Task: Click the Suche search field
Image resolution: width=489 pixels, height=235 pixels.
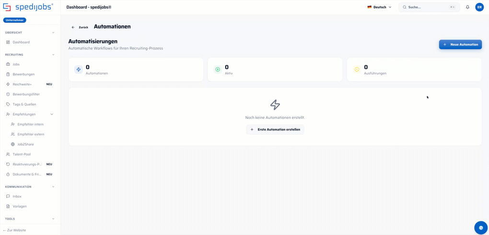Action: (x=429, y=7)
